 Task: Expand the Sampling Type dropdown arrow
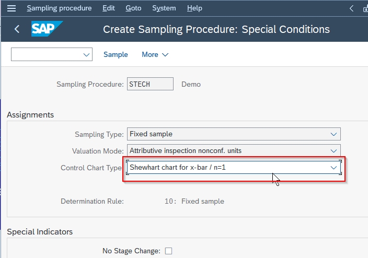(x=333, y=134)
